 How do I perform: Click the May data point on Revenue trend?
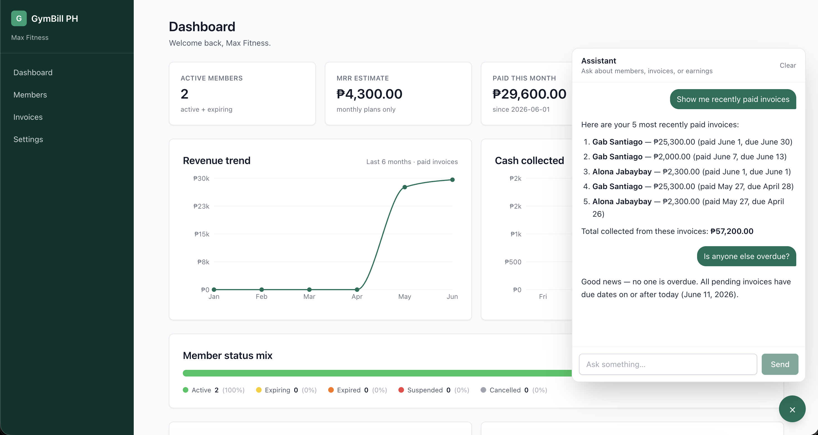click(405, 187)
